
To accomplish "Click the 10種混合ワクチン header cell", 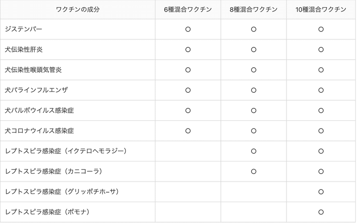I will [321, 10].
